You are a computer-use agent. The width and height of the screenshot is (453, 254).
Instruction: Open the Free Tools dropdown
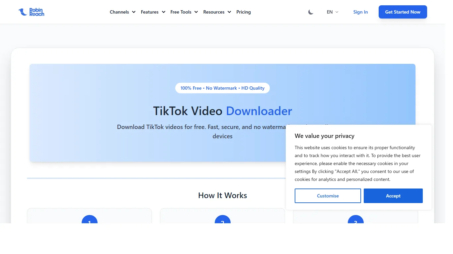coord(184,12)
